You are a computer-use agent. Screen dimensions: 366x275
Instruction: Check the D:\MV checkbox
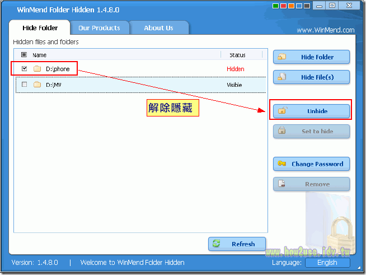(x=24, y=85)
